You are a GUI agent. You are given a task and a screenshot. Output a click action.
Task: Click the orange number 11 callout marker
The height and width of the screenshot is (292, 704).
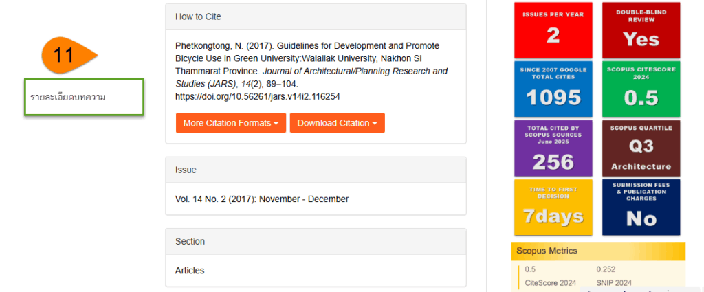[x=66, y=55]
